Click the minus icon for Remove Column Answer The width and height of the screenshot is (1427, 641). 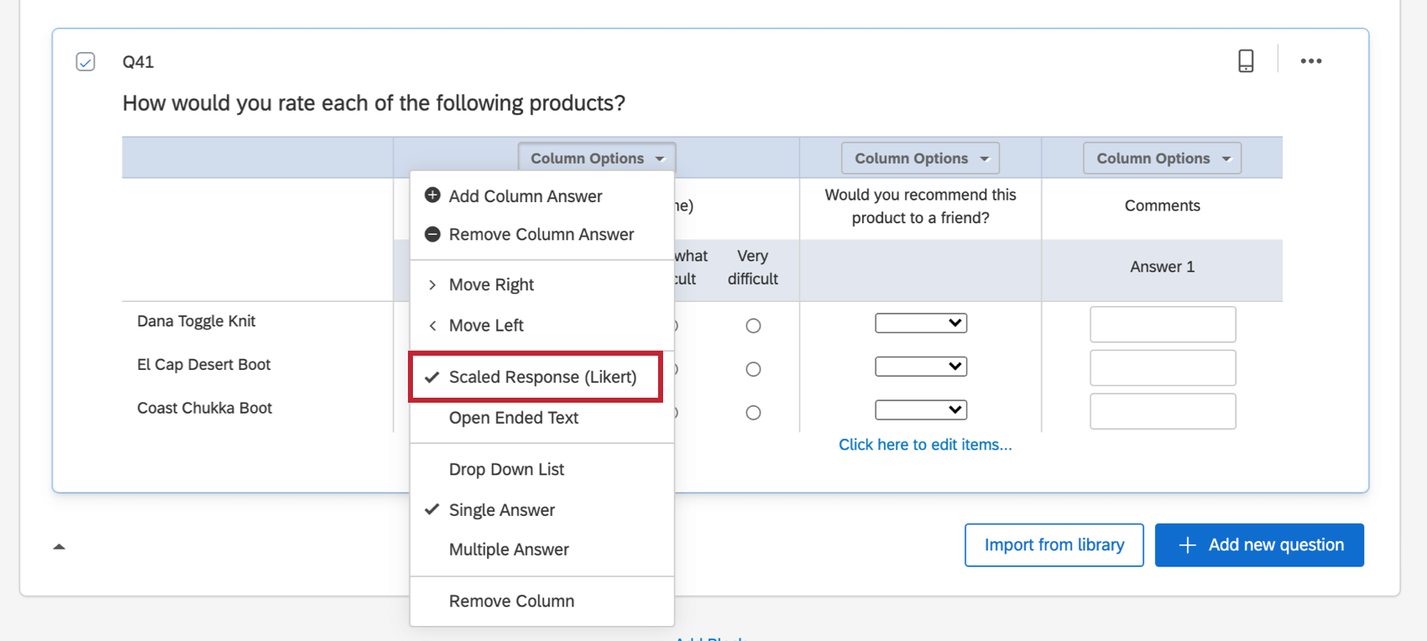coord(432,234)
